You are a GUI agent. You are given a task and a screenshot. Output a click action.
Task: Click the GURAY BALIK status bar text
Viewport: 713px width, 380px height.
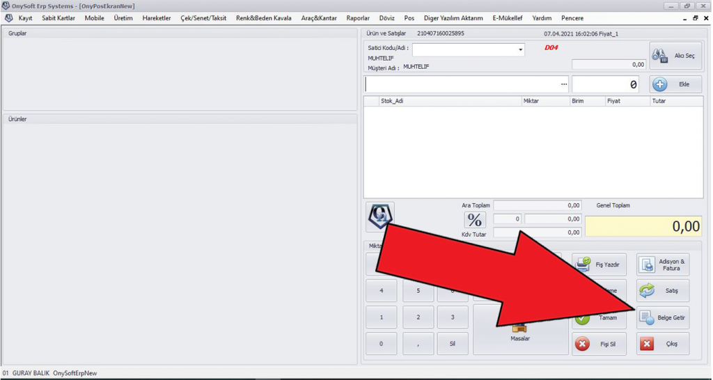click(31, 373)
